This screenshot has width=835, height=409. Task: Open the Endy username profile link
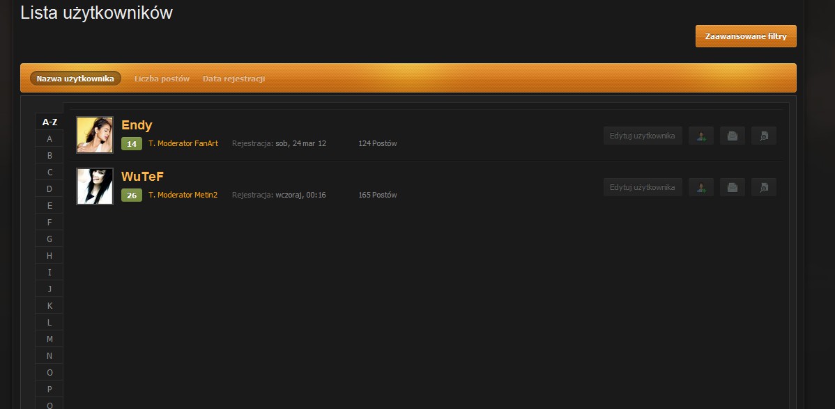[137, 125]
